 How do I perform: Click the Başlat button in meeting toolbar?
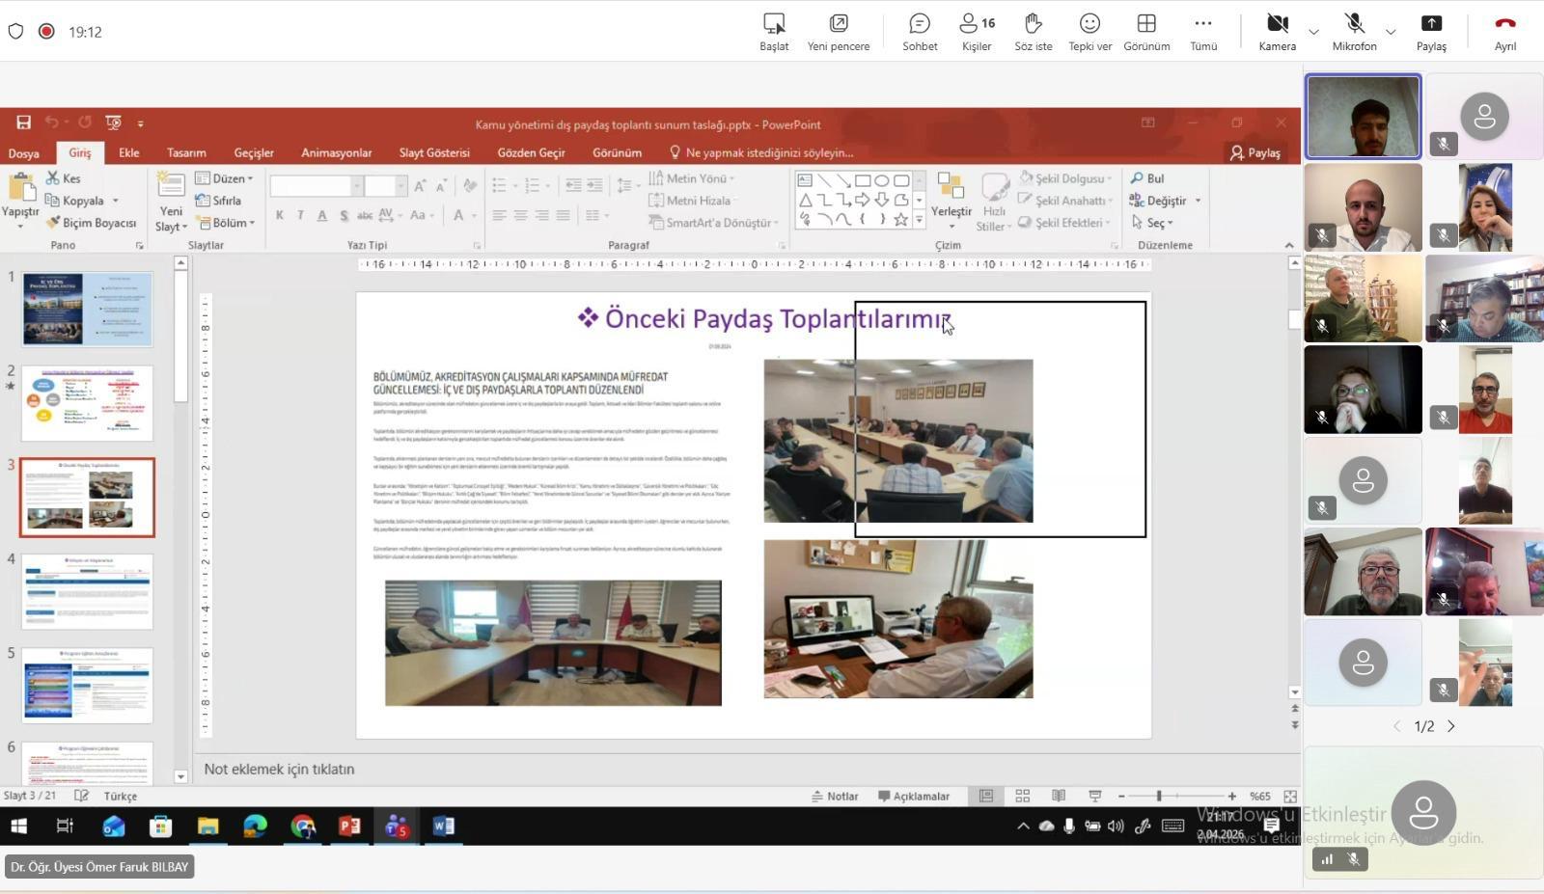[774, 32]
